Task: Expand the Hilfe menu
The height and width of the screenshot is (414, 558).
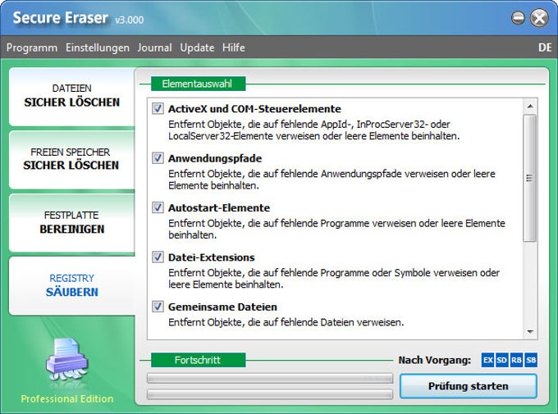Action: click(x=233, y=48)
